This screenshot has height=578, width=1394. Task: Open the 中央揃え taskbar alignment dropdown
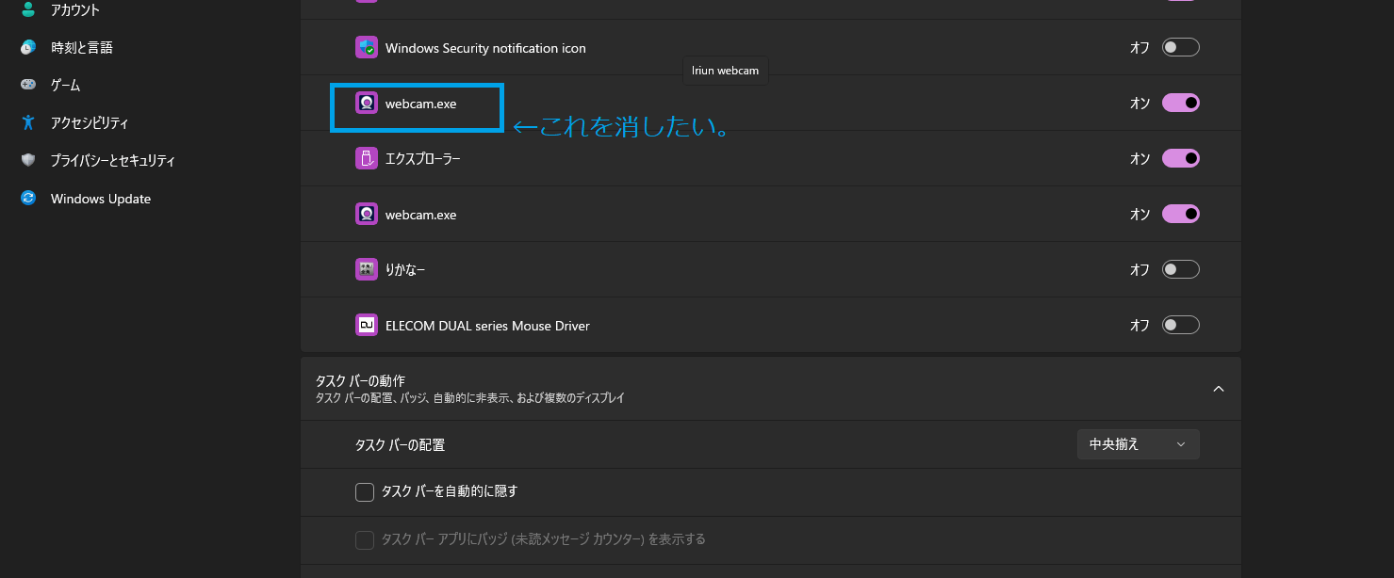(x=1138, y=444)
